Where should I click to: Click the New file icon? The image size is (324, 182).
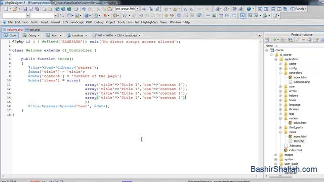tap(6, 9)
